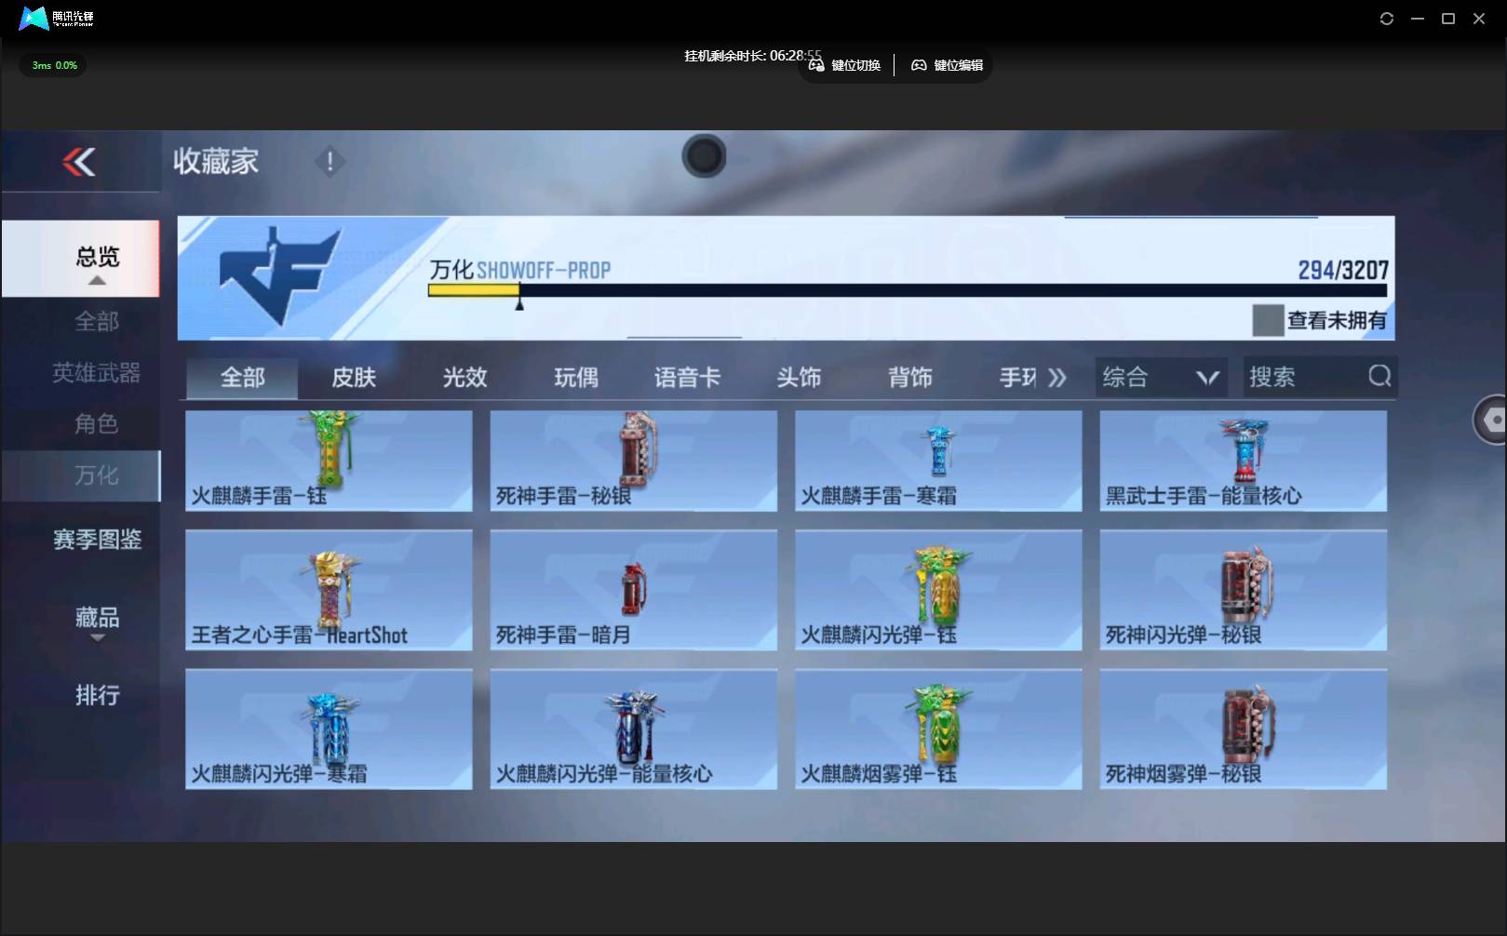Click the magnifier search icon
Screen dimensions: 1507x936
click(x=1379, y=376)
